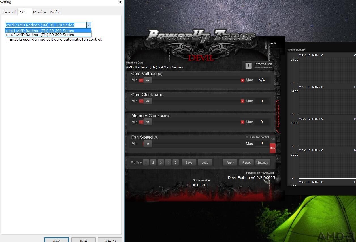The width and height of the screenshot is (356, 242).
Task: Click the Fan Speed Min red arrow
Action: coord(144,144)
